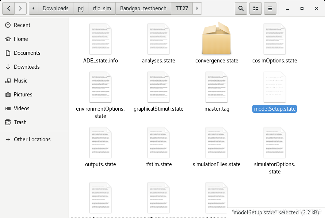Click the simulatorOptions.state file name
325x218 pixels.
click(275, 168)
